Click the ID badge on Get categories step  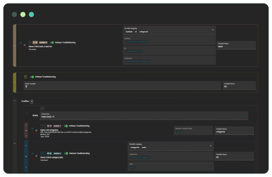[x=50, y=126]
